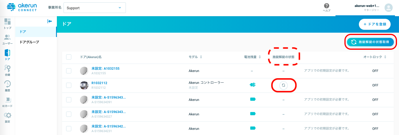Image resolution: width=399 pixels, height=135 pixels.
Task: Refresh lock state for R1032112
Action: 284,85
